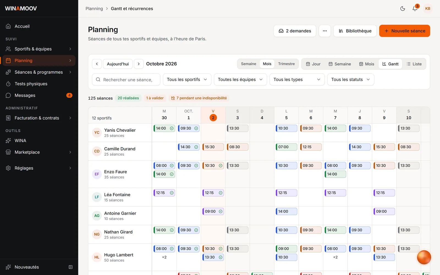Click the WINA sparkle icon
The width and height of the screenshot is (440, 275).
click(x=8, y=141)
